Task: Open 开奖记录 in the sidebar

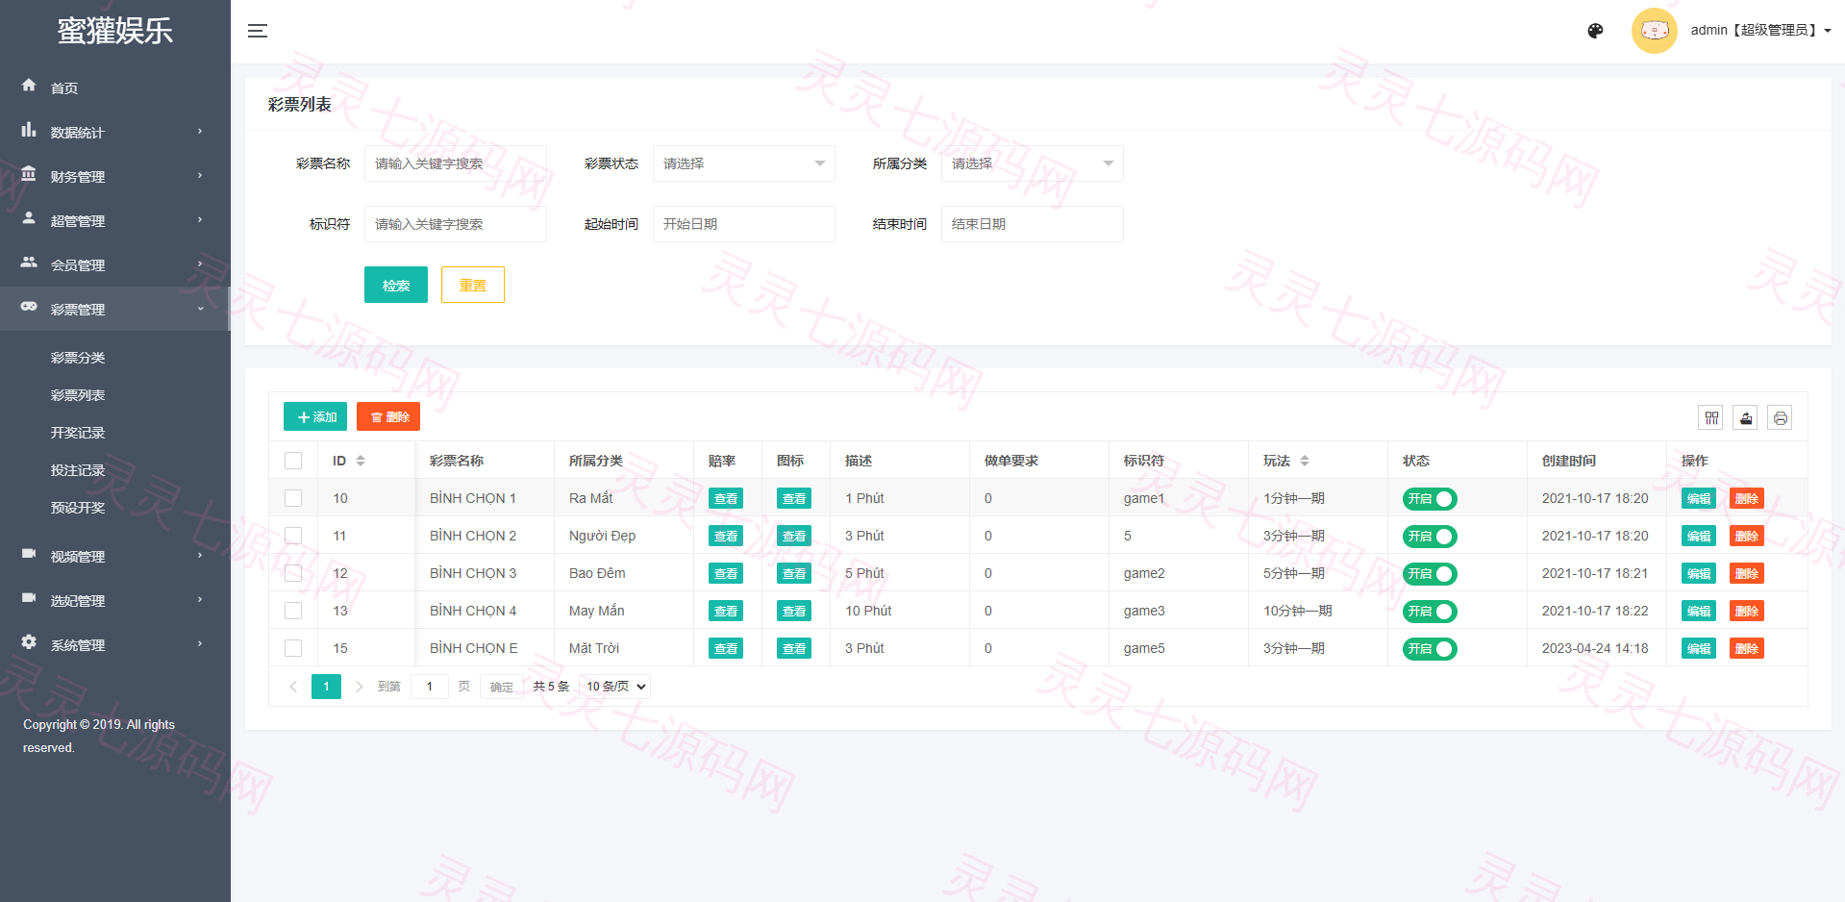Action: click(x=78, y=433)
